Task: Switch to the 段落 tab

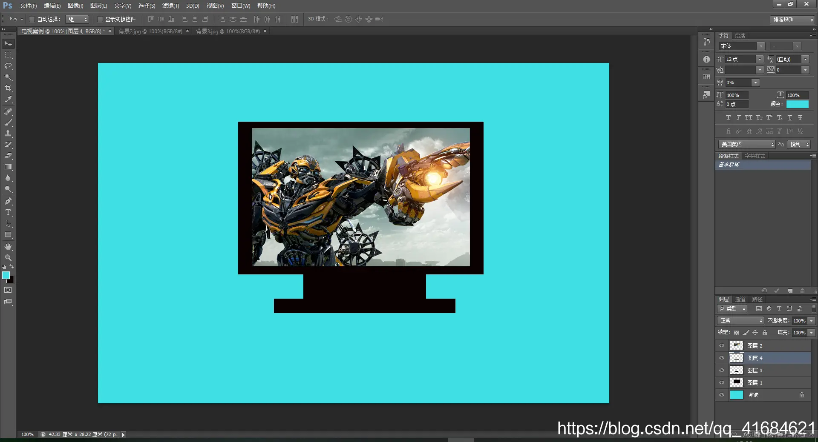Action: [740, 36]
